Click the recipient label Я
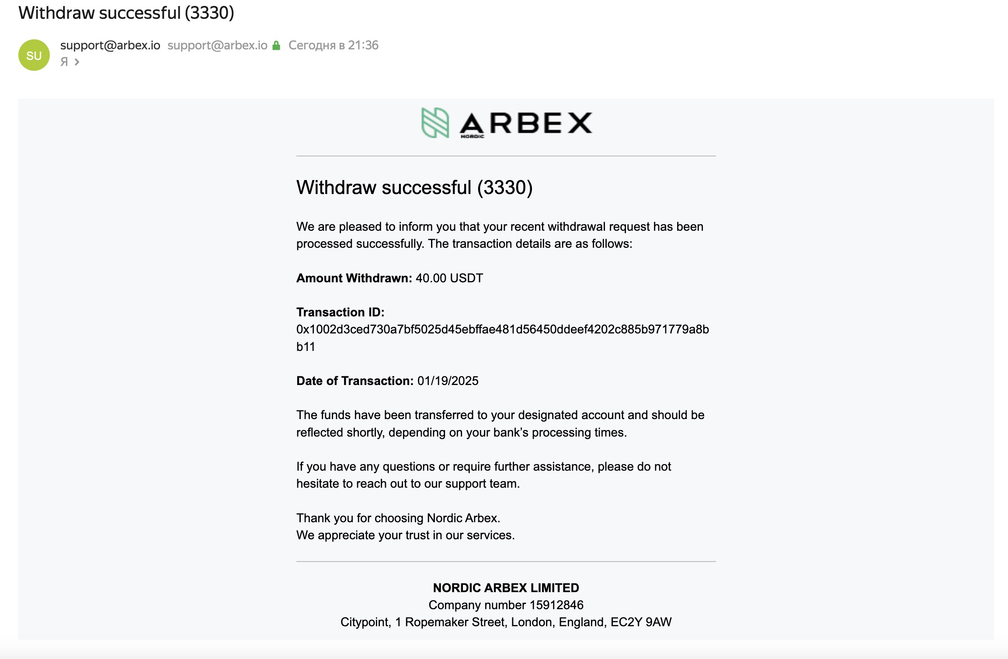The width and height of the screenshot is (1008, 659). click(x=64, y=62)
